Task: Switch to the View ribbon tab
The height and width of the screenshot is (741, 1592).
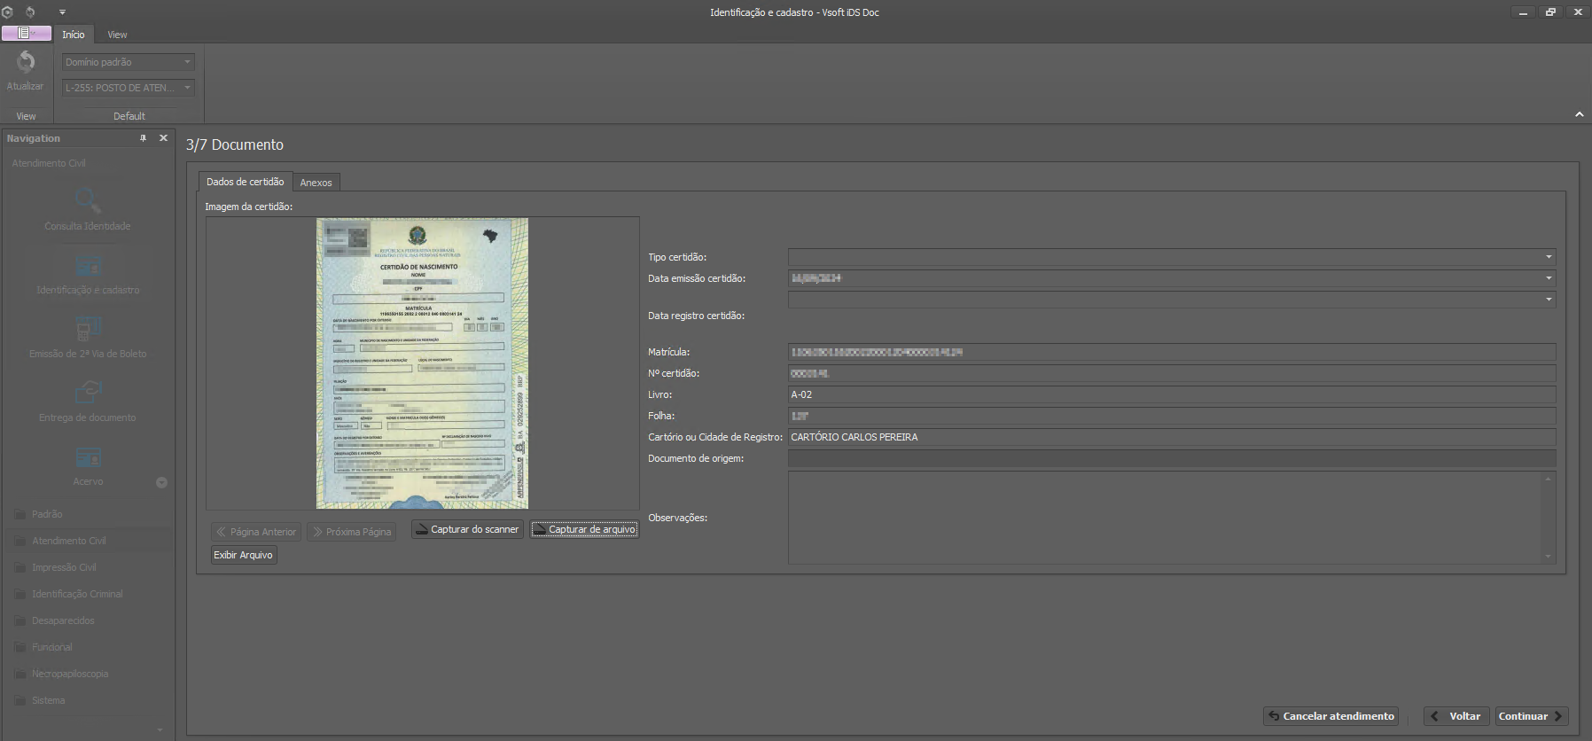Action: pos(117,35)
